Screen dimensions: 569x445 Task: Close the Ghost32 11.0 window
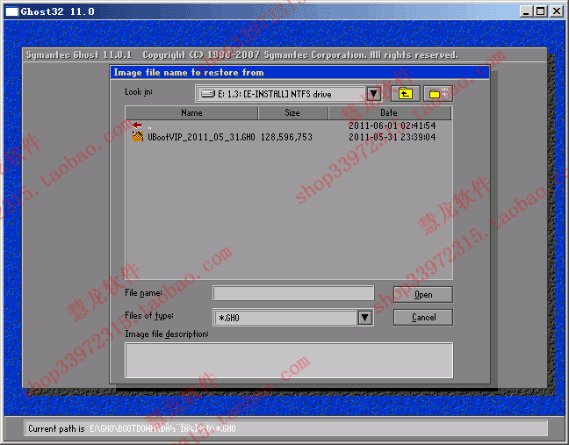[x=556, y=11]
